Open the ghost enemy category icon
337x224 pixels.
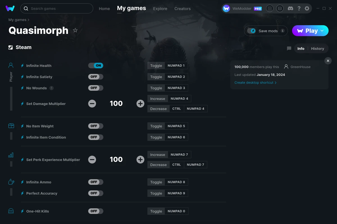pyautogui.click(x=11, y=211)
